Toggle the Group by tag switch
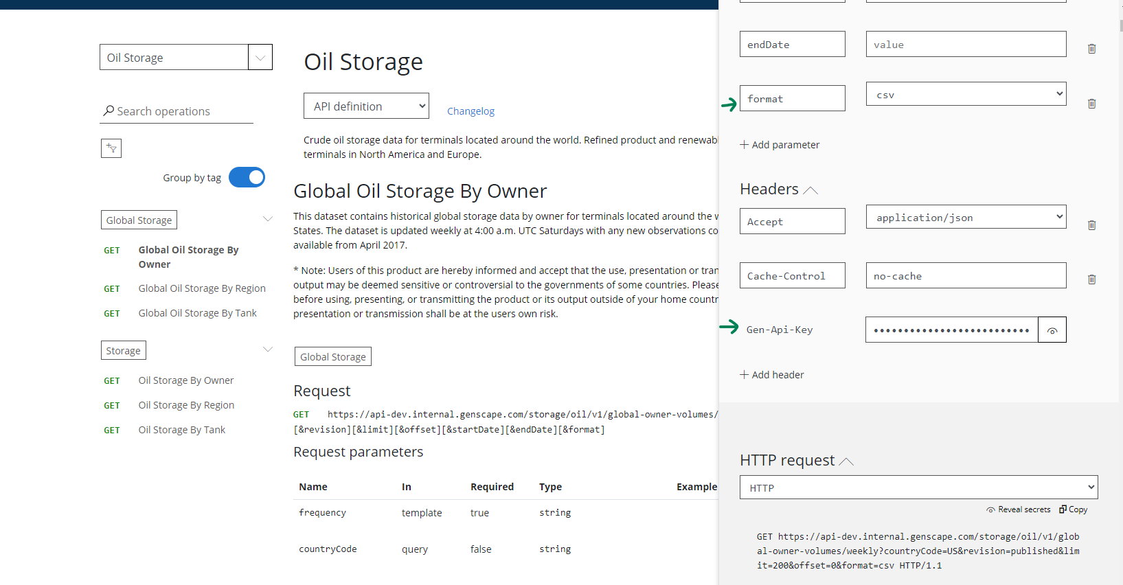Screen dimensions: 1123x585 (247, 177)
